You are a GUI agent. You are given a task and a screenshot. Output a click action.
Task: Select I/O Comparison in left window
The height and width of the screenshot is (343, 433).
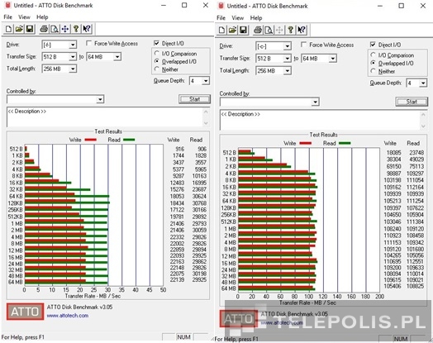pyautogui.click(x=157, y=53)
